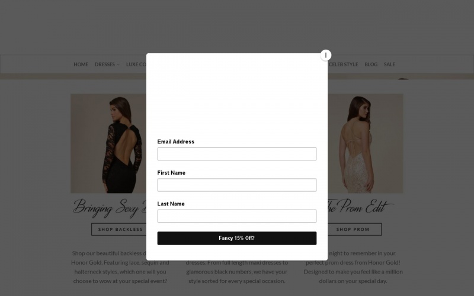Focus the First Name text box
This screenshot has height=296, width=474.
(x=236, y=185)
